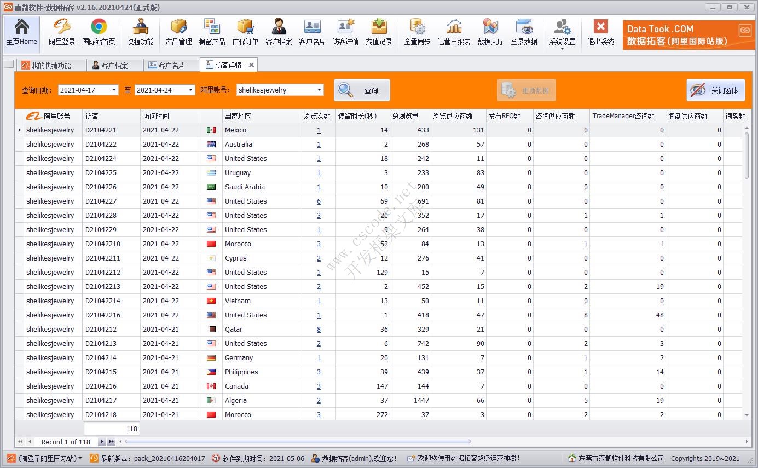Go to first record navigator button
The width and height of the screenshot is (758, 468).
pyautogui.click(x=20, y=442)
